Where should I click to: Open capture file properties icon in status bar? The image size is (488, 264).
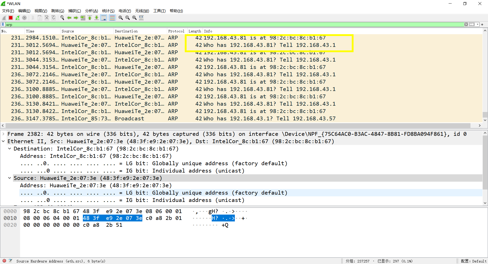(10, 261)
